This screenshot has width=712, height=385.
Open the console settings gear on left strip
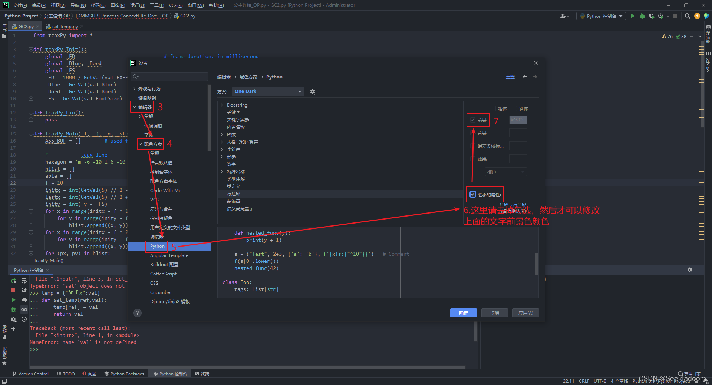pyautogui.click(x=13, y=319)
